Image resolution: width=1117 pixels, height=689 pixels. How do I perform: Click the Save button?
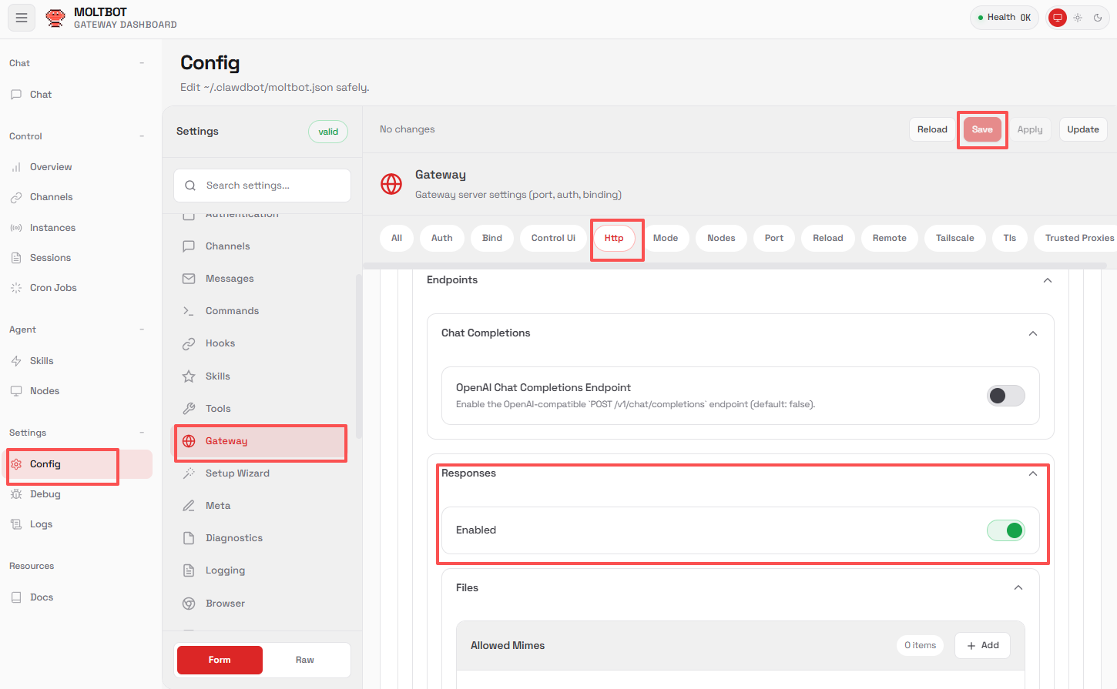point(982,129)
